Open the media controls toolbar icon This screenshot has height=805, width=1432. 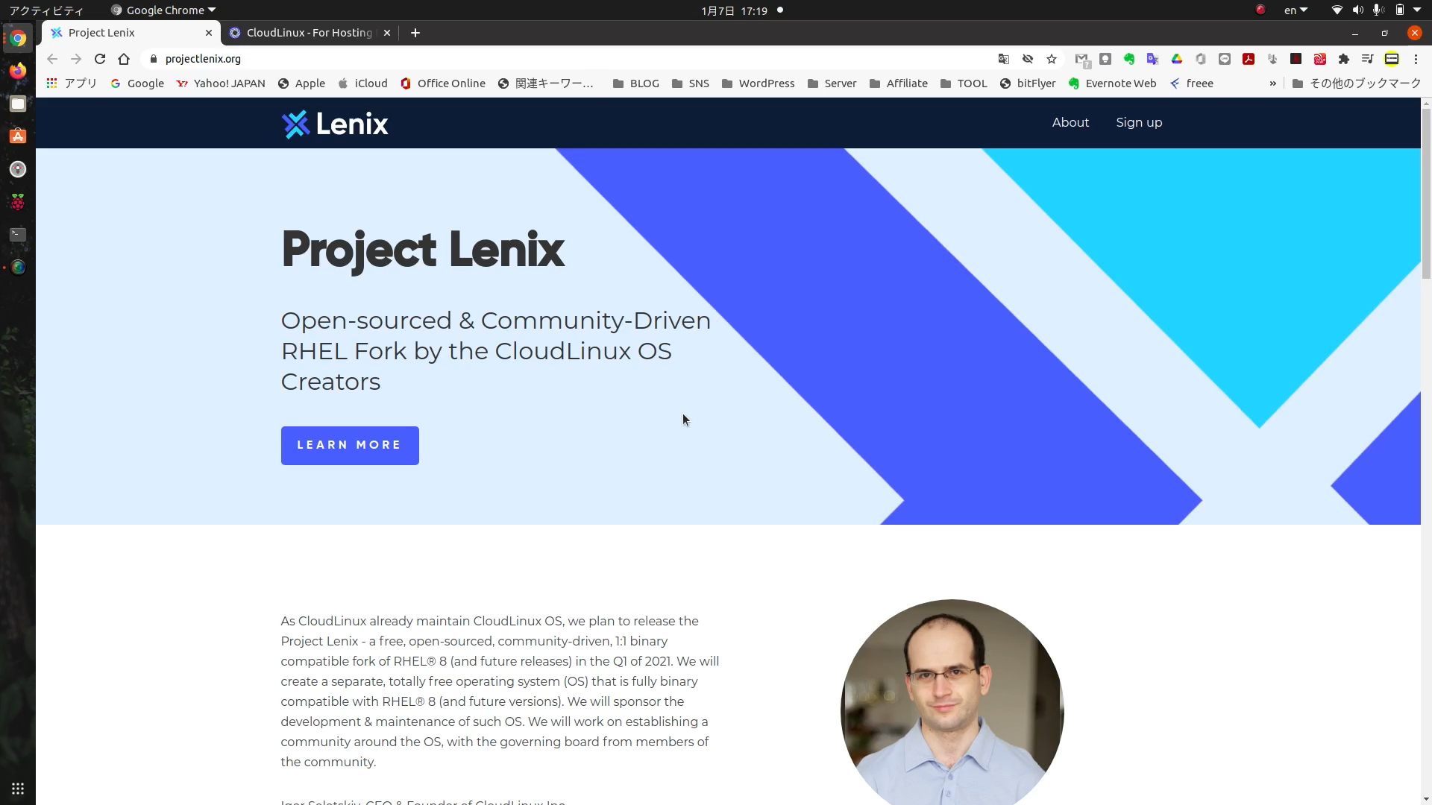pos(1368,59)
